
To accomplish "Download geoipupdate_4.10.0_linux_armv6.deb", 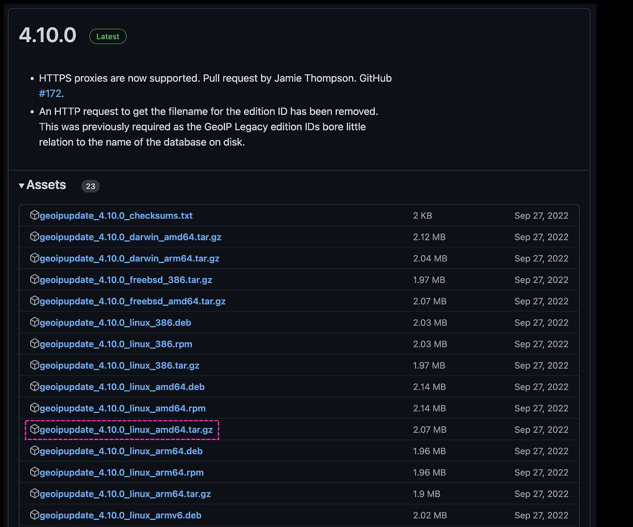I will (121, 515).
